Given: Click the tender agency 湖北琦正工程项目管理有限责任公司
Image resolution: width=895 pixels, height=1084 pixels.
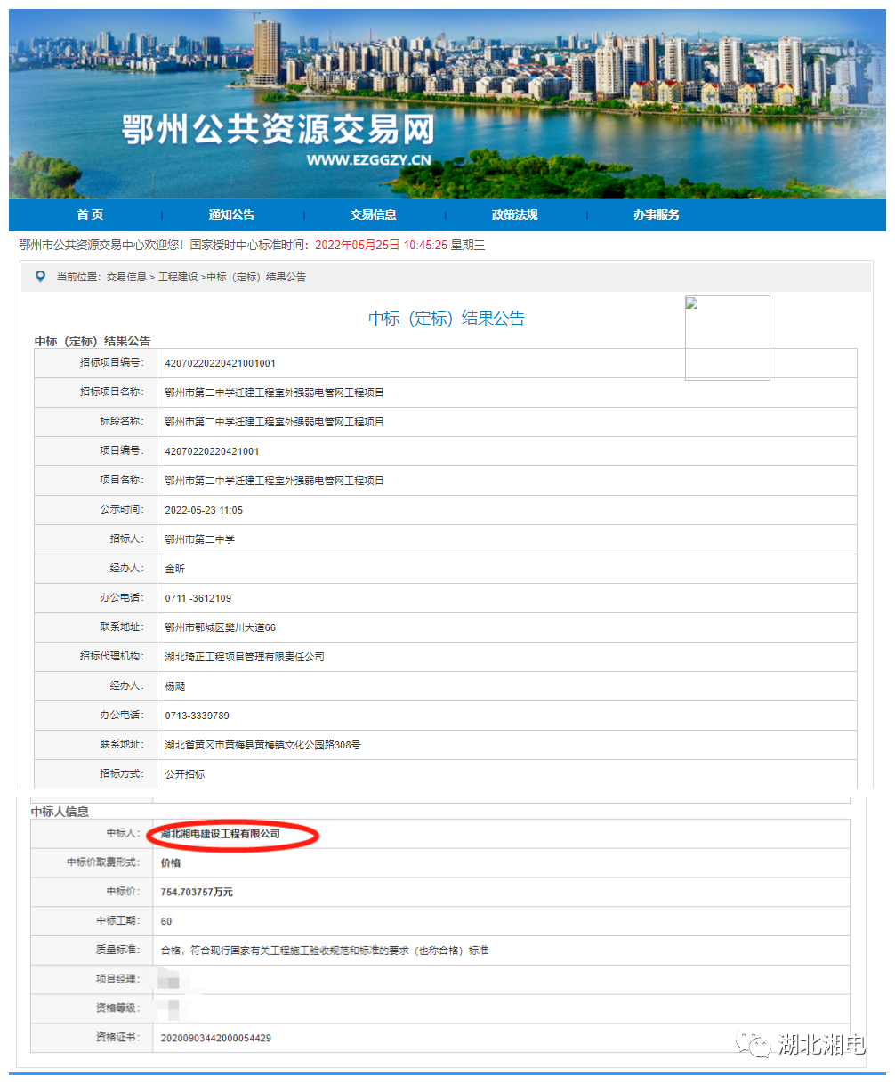Looking at the screenshot, I should pos(243,656).
